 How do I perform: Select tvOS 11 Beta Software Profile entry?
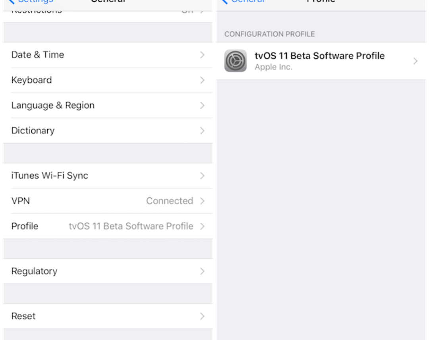point(321,61)
